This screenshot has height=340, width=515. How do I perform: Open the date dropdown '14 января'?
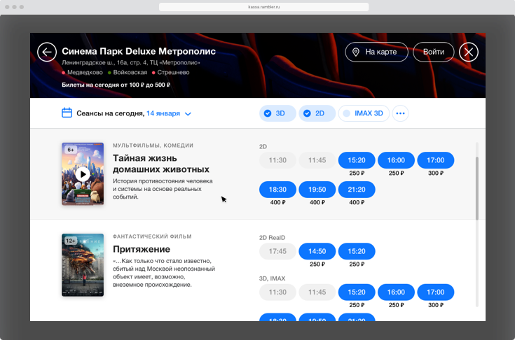163,113
